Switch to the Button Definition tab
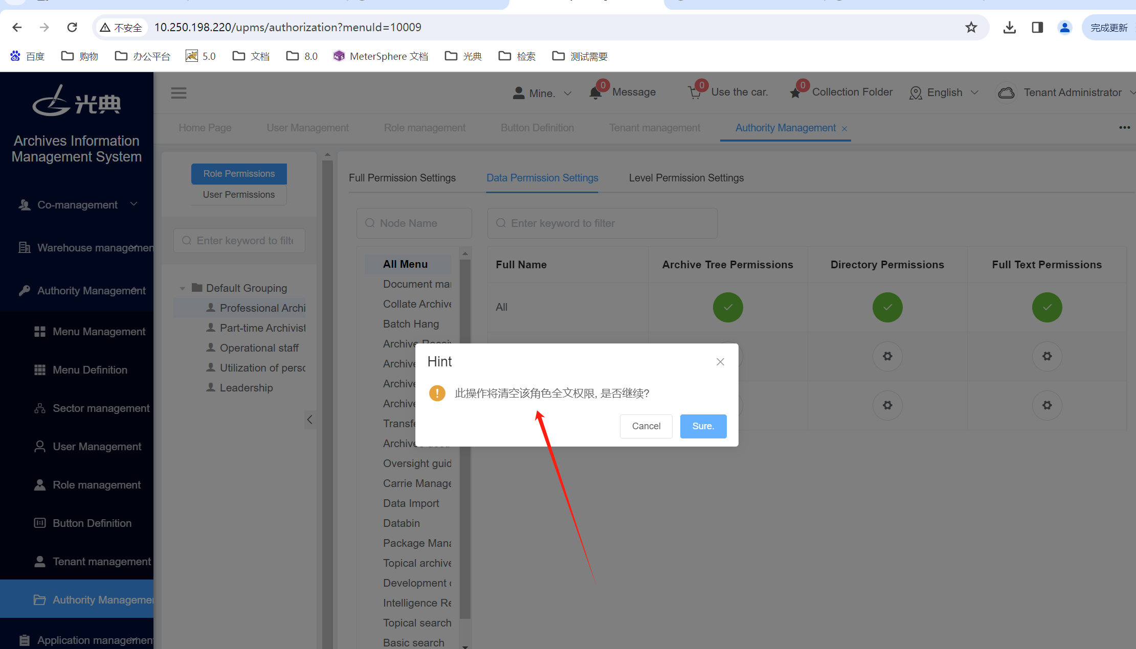Screen dimensions: 1136x649 tap(537, 128)
